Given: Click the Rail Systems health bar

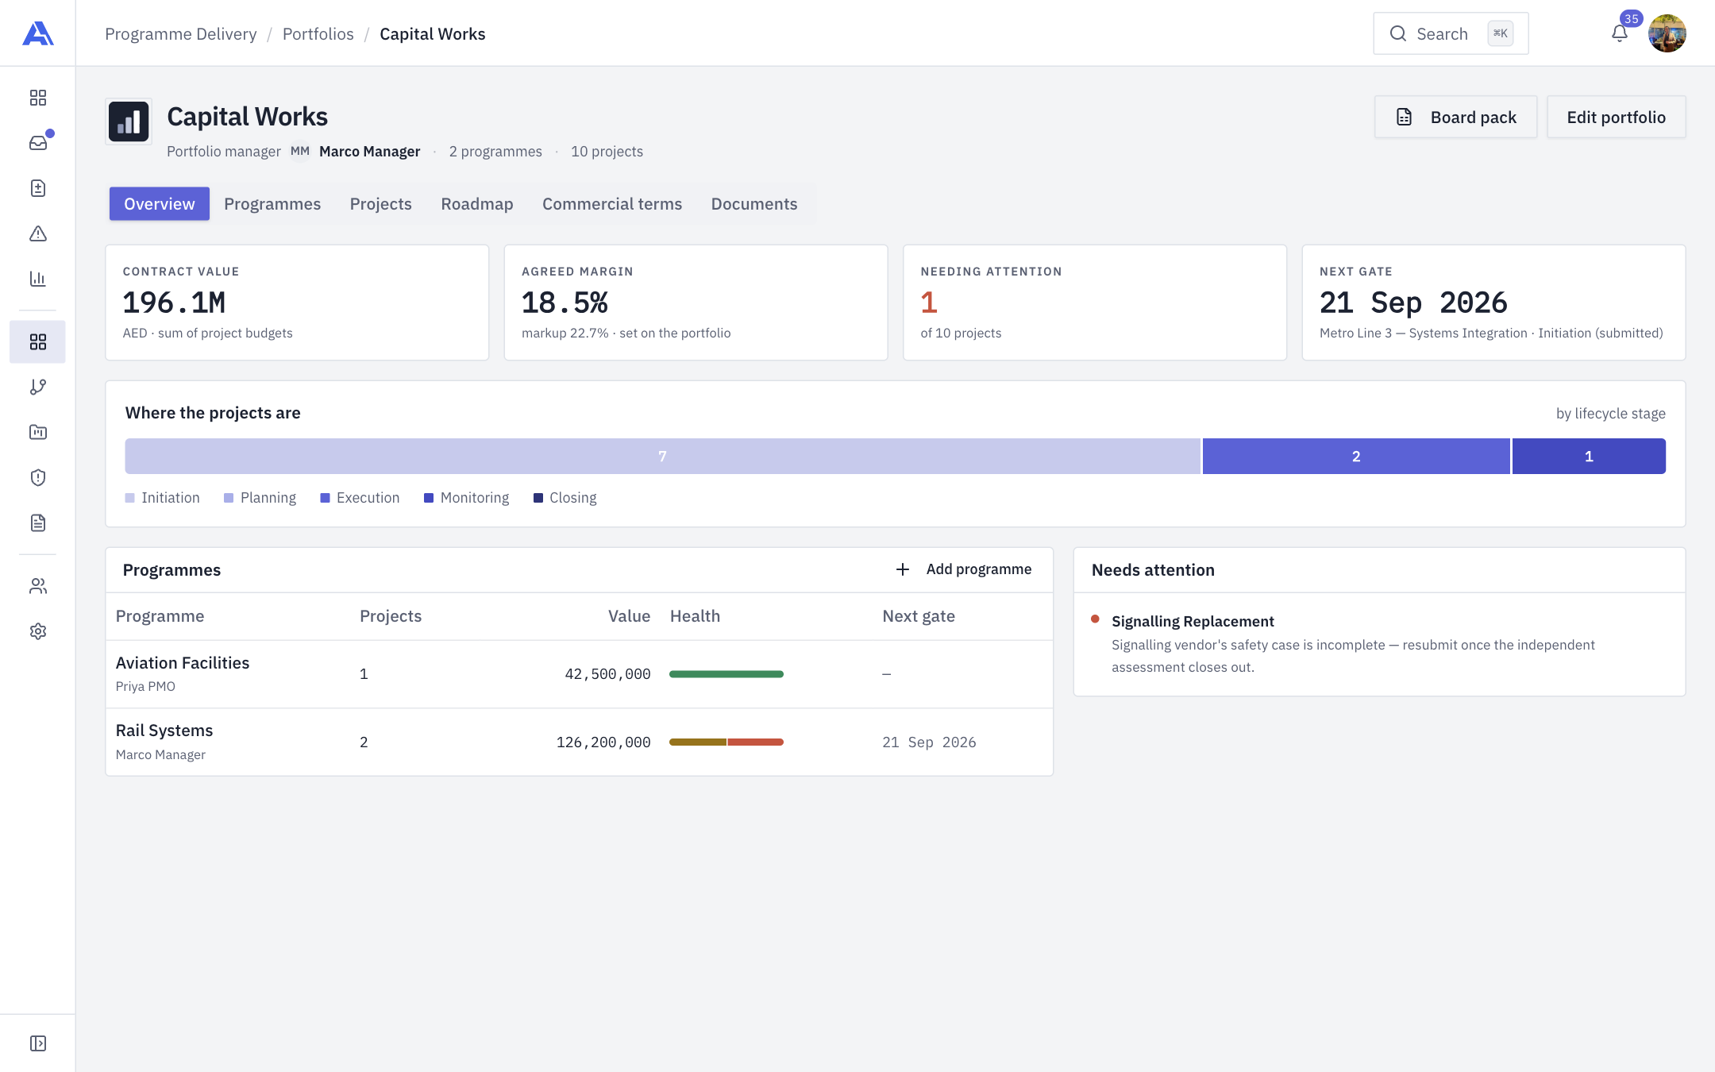Looking at the screenshot, I should point(726,742).
